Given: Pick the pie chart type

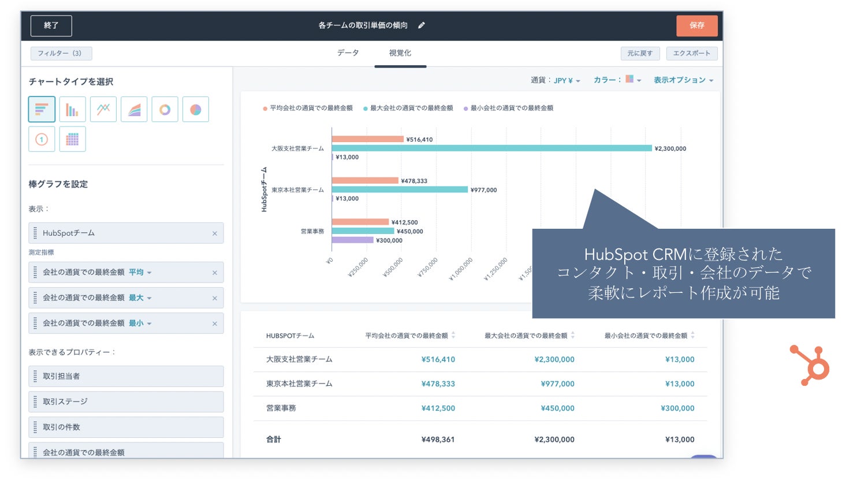Looking at the screenshot, I should (196, 109).
